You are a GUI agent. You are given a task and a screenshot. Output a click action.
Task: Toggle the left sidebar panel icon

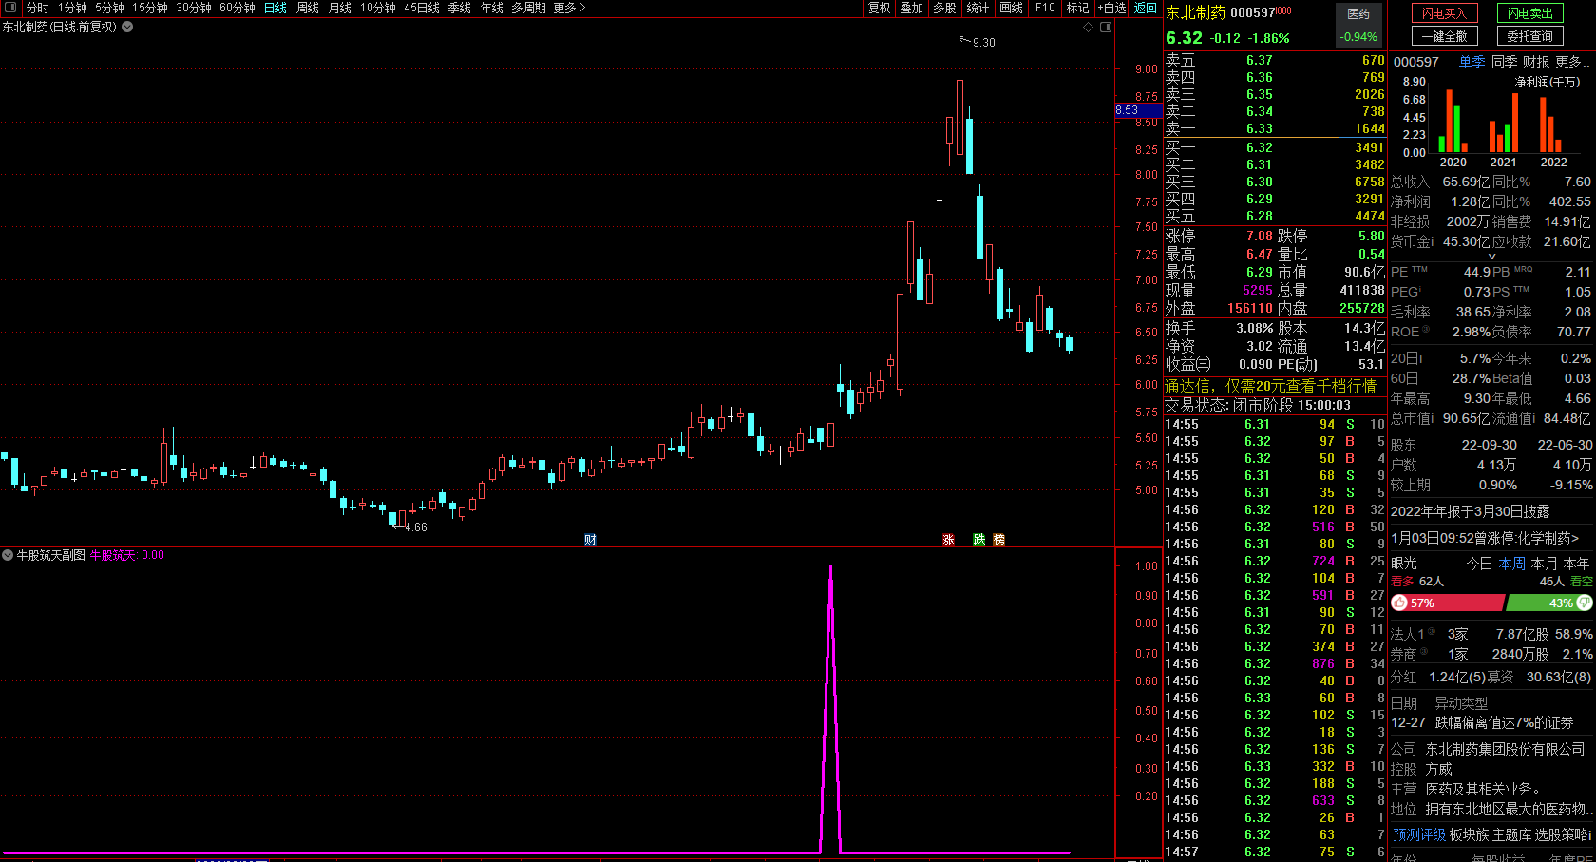click(10, 8)
